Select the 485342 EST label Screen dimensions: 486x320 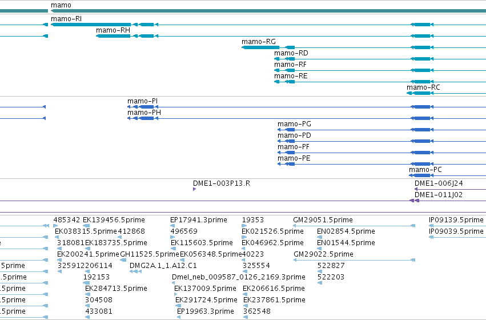tap(67, 220)
